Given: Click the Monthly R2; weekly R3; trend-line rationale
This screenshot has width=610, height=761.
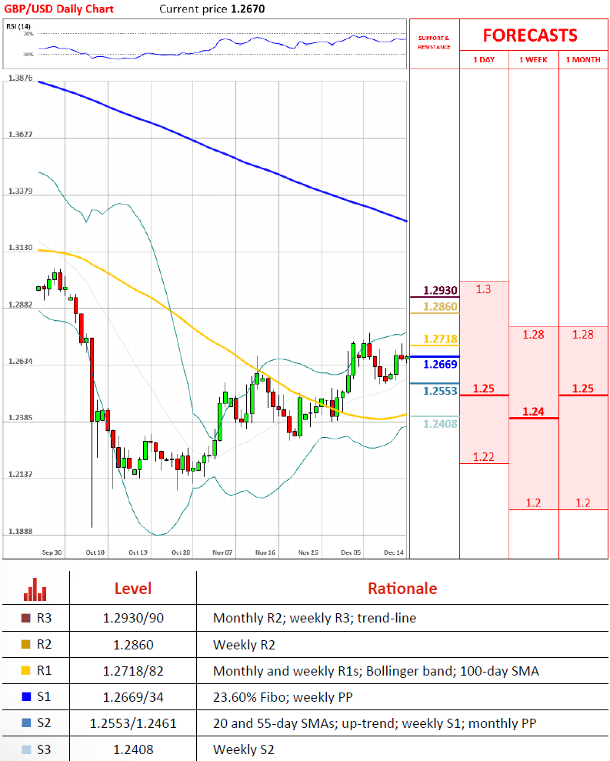Looking at the screenshot, I should pyautogui.click(x=315, y=618).
